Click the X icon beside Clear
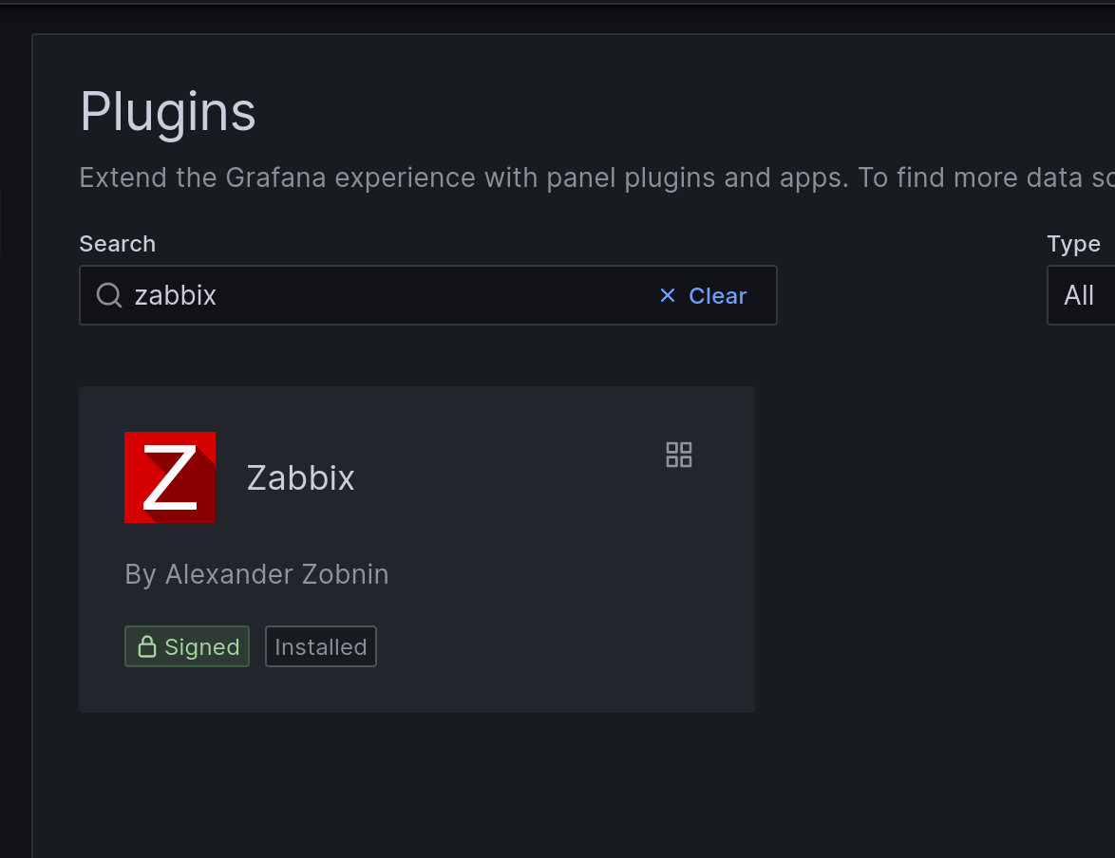 [x=668, y=296]
